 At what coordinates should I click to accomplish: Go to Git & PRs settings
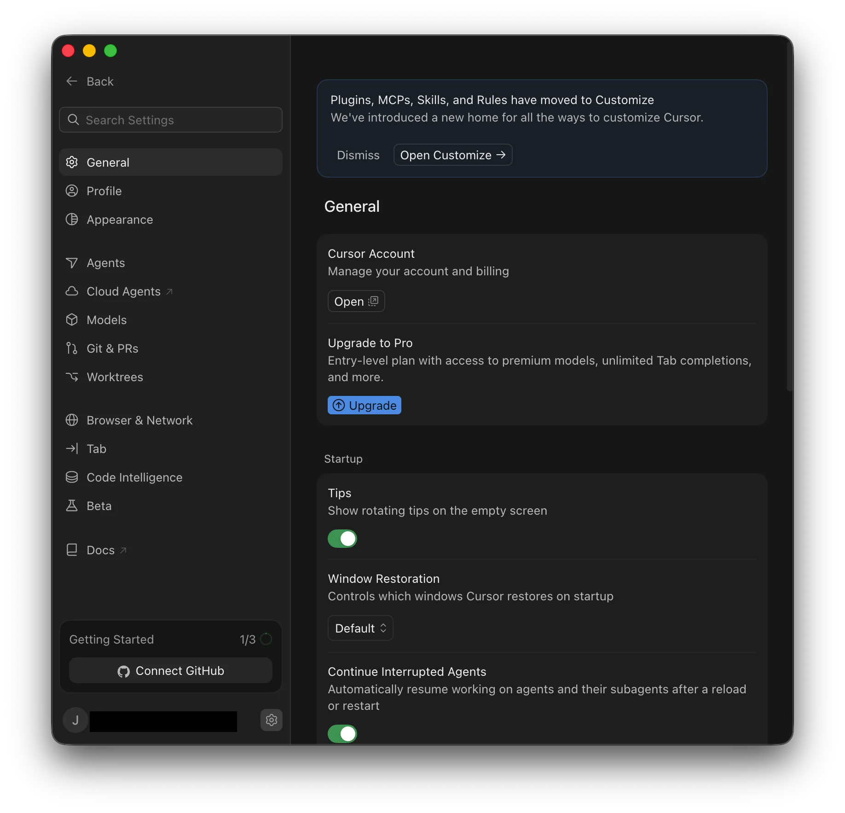click(171, 348)
